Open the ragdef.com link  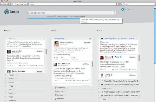pyautogui.click(x=27, y=46)
